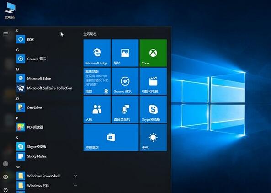Open the 人脉 tile

tap(97, 109)
